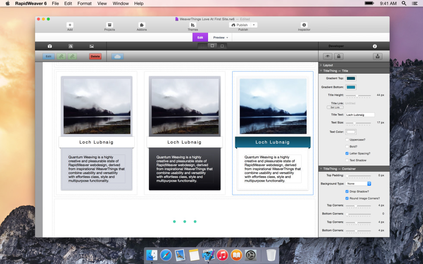Open the Themes toolbar icon
Image resolution: width=423 pixels, height=264 pixels.
pos(193,25)
